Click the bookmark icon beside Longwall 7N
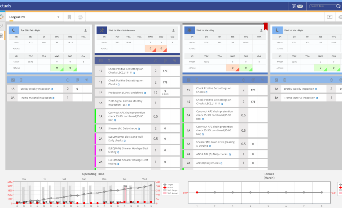Screen dimensions: 342x208 [69, 17]
